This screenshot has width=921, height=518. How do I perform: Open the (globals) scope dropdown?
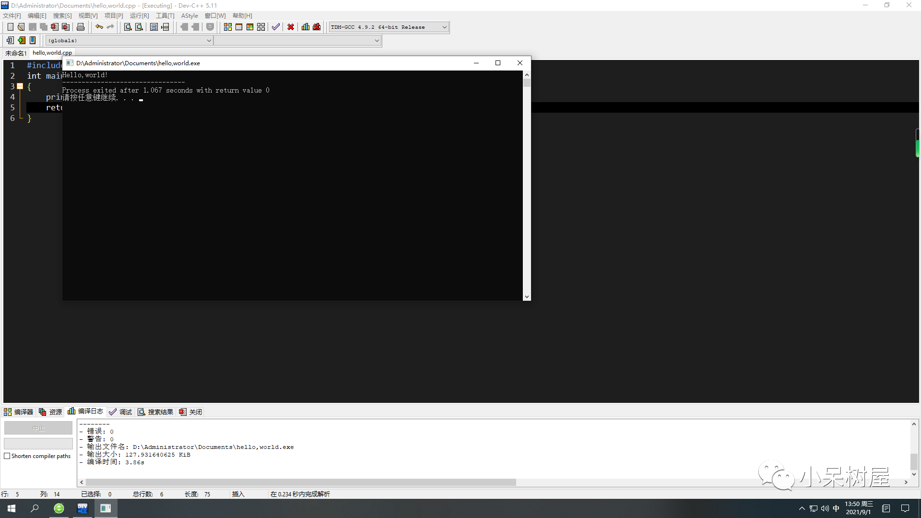click(209, 41)
